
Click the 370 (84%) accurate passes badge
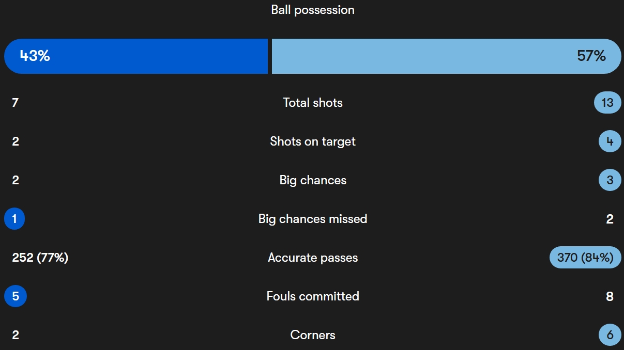click(x=585, y=258)
